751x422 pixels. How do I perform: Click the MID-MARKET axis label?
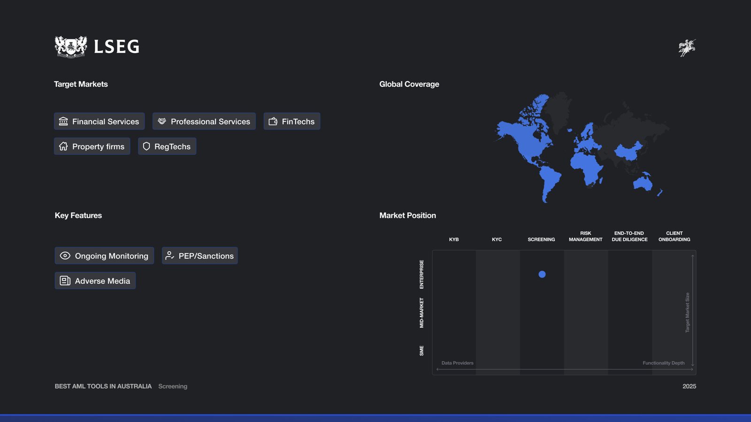pos(421,313)
